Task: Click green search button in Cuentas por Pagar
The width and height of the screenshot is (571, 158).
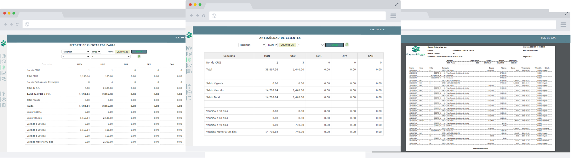Action: click(139, 52)
